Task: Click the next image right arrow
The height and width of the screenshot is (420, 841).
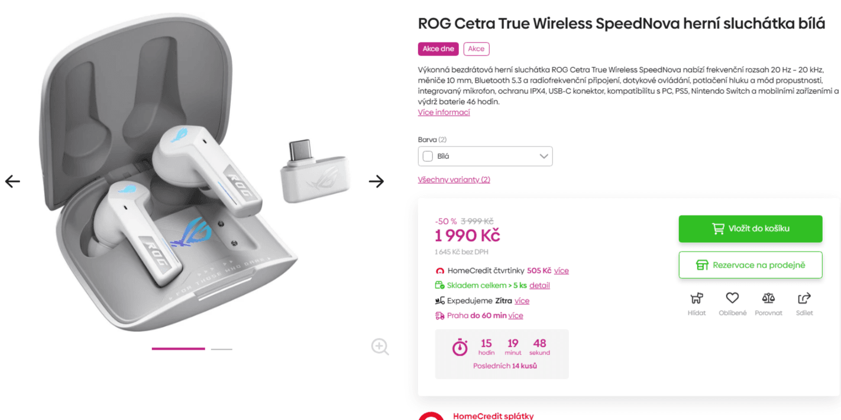Action: tap(376, 181)
